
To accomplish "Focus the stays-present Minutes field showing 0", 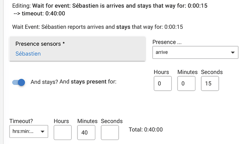I will (186, 83).
